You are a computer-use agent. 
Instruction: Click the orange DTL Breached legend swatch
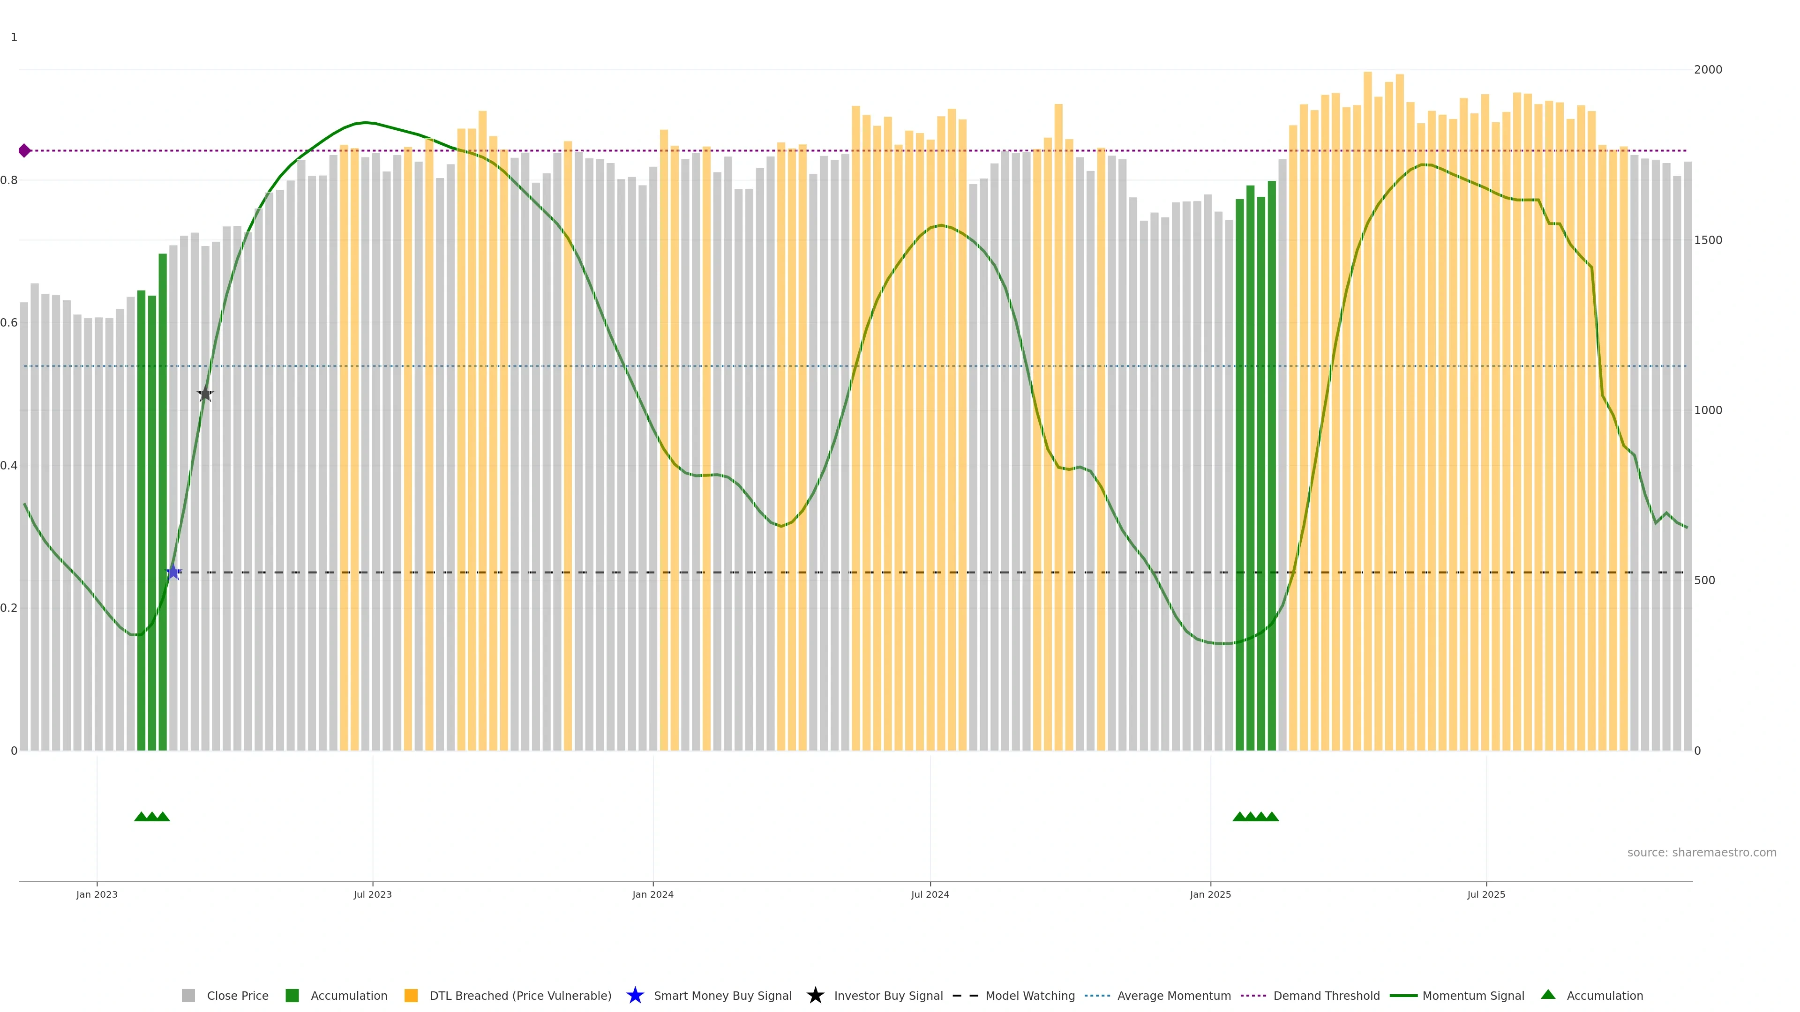click(411, 996)
